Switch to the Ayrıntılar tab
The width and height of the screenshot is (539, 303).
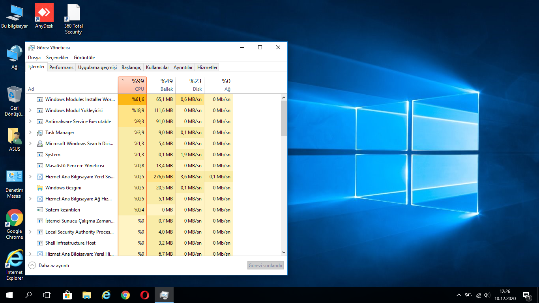pyautogui.click(x=183, y=67)
